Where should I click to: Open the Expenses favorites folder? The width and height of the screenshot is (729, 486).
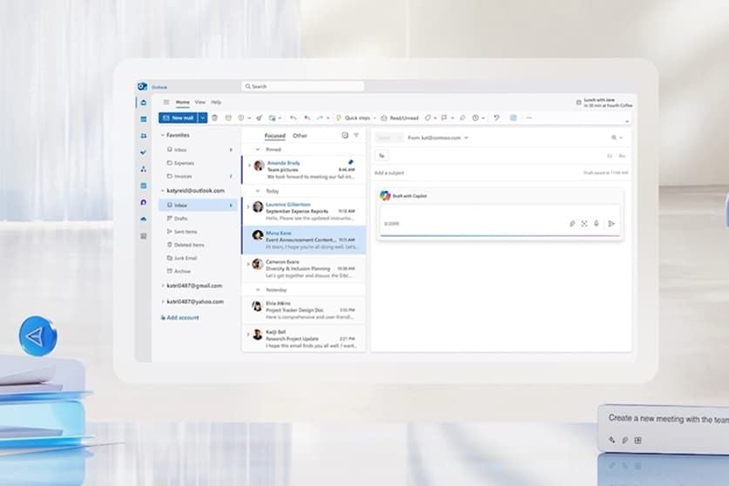[197, 163]
